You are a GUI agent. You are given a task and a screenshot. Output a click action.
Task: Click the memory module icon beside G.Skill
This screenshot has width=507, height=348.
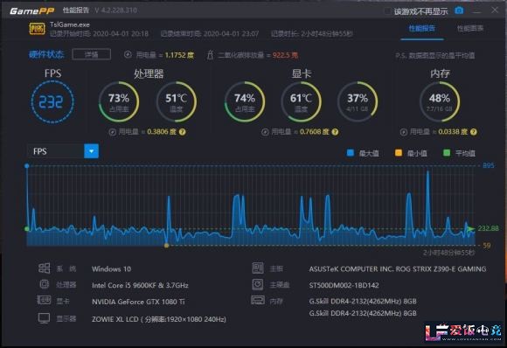(258, 301)
